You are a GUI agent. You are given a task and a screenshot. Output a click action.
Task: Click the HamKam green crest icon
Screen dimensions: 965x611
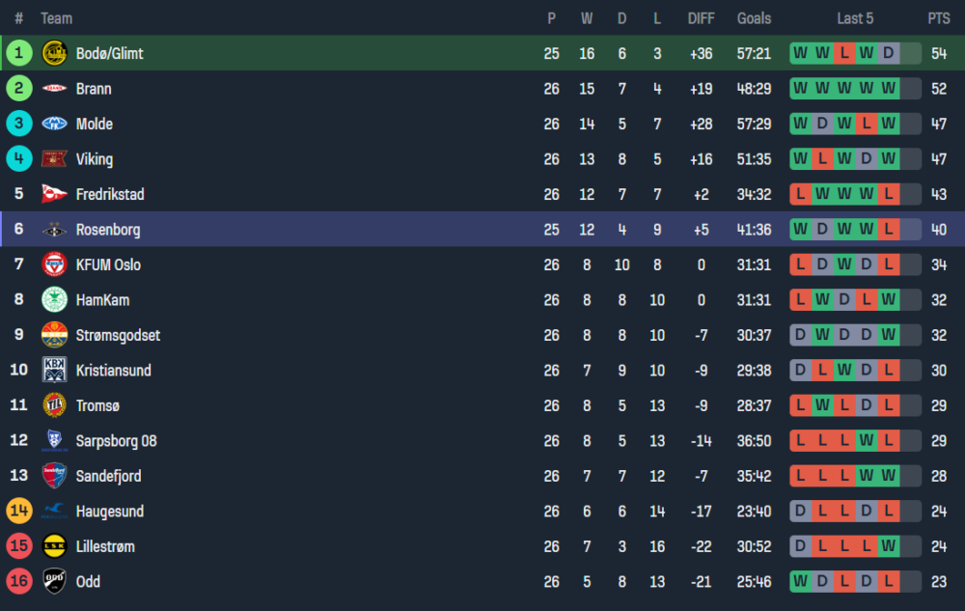(54, 300)
